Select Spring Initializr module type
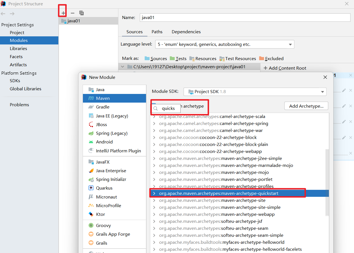The height and width of the screenshot is (253, 354). [114, 179]
